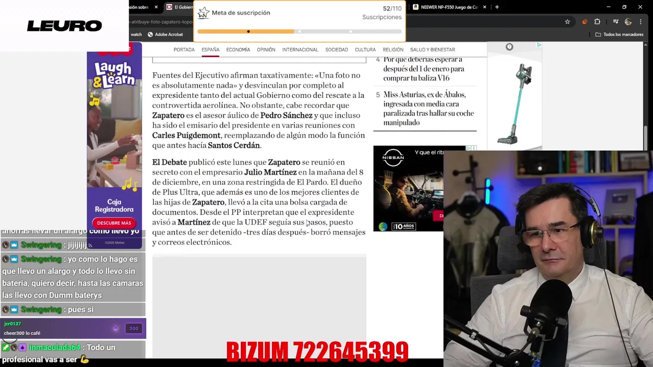Viewport: 653px width, 367px height.
Task: Open the orange extension icon in toolbar
Action: 585,22
